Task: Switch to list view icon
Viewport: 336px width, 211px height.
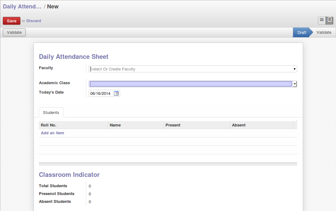Action: [322, 21]
